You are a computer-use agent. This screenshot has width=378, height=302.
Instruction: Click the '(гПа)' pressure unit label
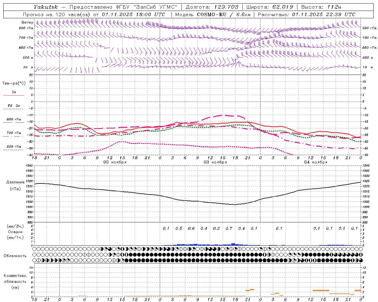15,189
